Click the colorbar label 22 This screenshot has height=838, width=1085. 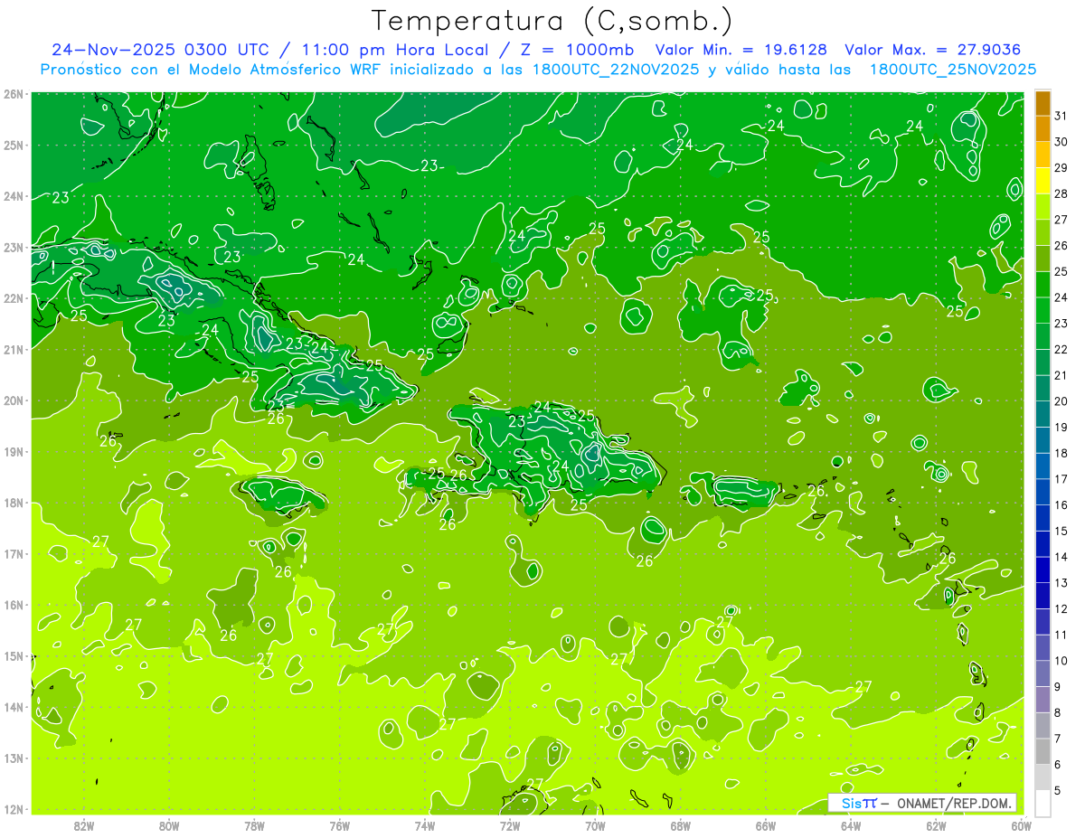tap(1061, 349)
